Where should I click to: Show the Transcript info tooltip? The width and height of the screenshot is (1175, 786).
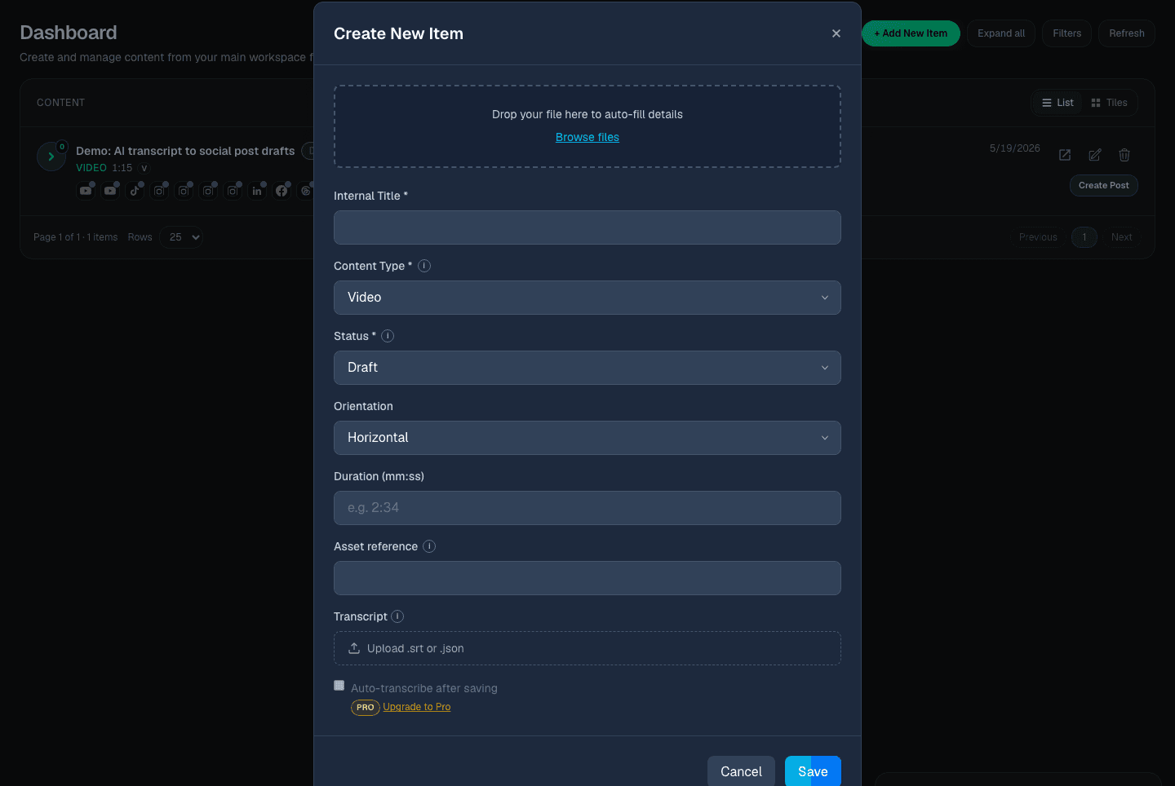pos(397,616)
